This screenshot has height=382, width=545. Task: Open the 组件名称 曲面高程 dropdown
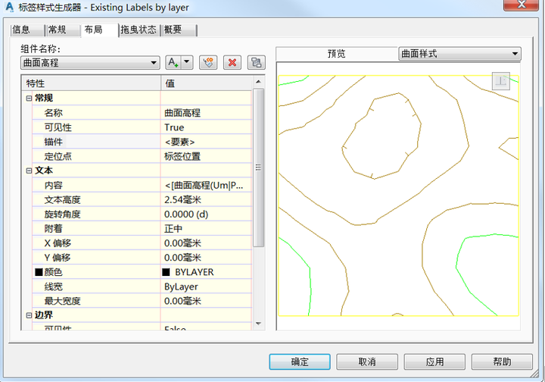tap(90, 63)
